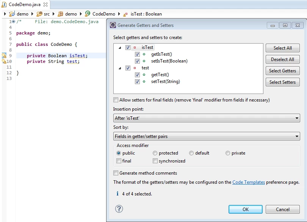
Task: Select the protected access modifier
Action: pos(155,153)
